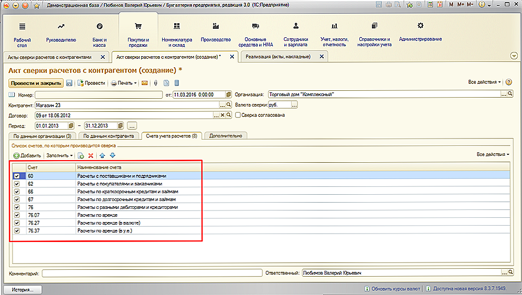Click the help question mark icon
The width and height of the screenshot is (522, 295).
pos(509,82)
